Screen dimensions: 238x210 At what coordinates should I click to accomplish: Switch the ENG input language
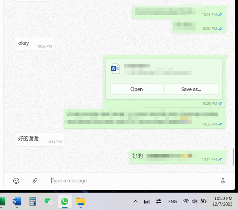point(172,201)
